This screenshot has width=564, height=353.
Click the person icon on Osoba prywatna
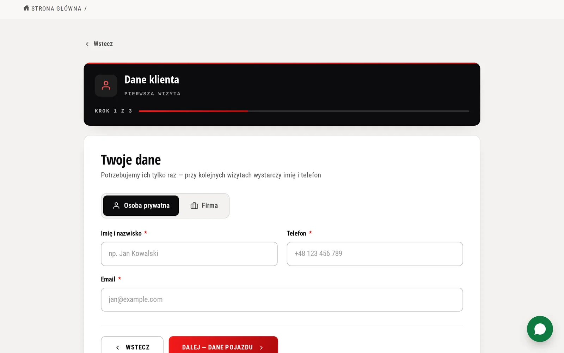(116, 206)
